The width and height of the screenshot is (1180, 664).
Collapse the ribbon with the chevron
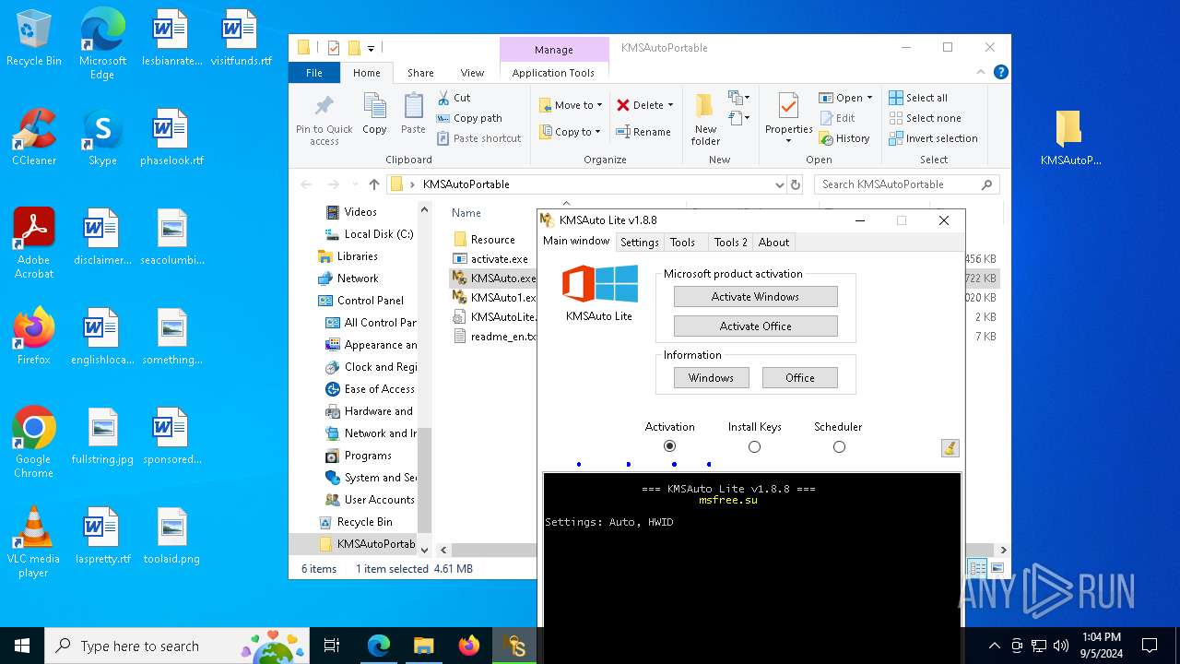[x=983, y=72]
